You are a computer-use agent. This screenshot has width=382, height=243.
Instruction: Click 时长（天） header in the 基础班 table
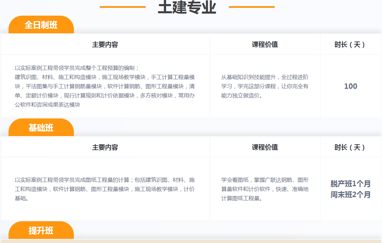[350, 147]
